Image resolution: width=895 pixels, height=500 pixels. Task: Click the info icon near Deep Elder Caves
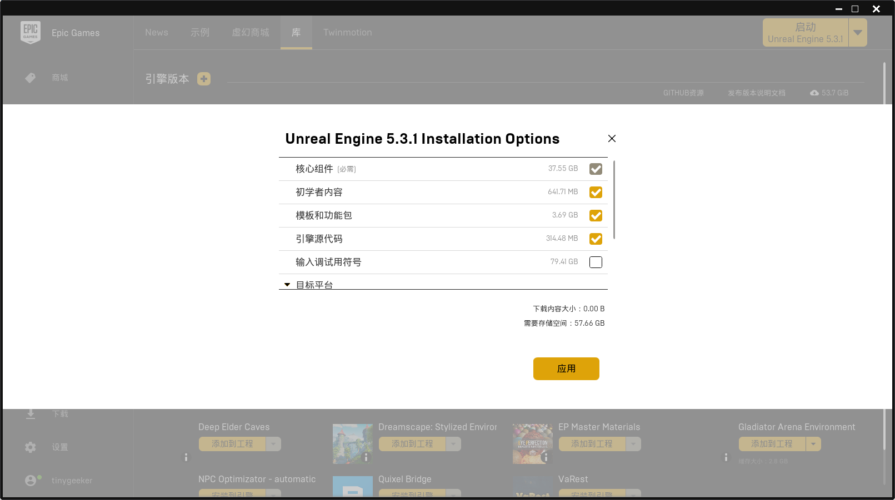[x=186, y=458]
